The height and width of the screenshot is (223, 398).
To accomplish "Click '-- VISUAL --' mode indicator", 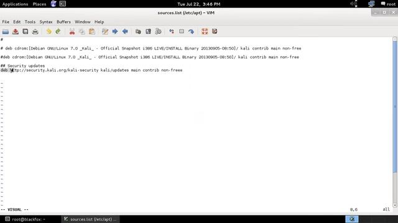I will (14, 209).
